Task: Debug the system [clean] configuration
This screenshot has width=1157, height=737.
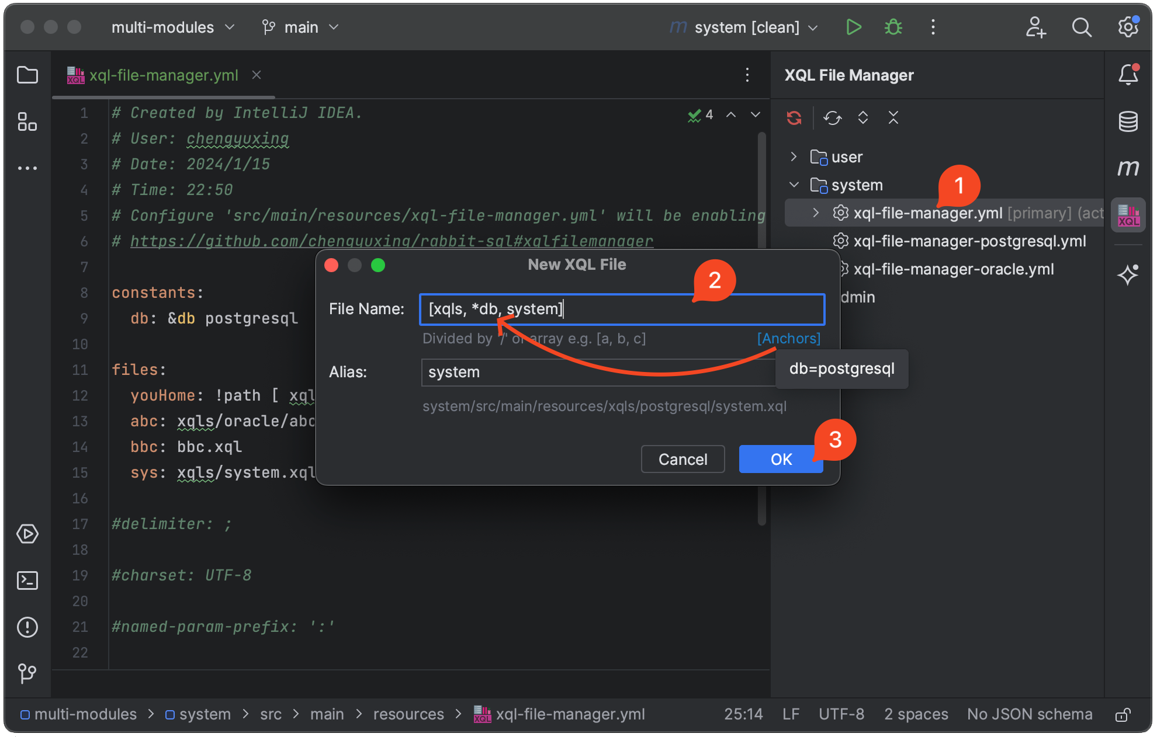Action: click(x=893, y=27)
